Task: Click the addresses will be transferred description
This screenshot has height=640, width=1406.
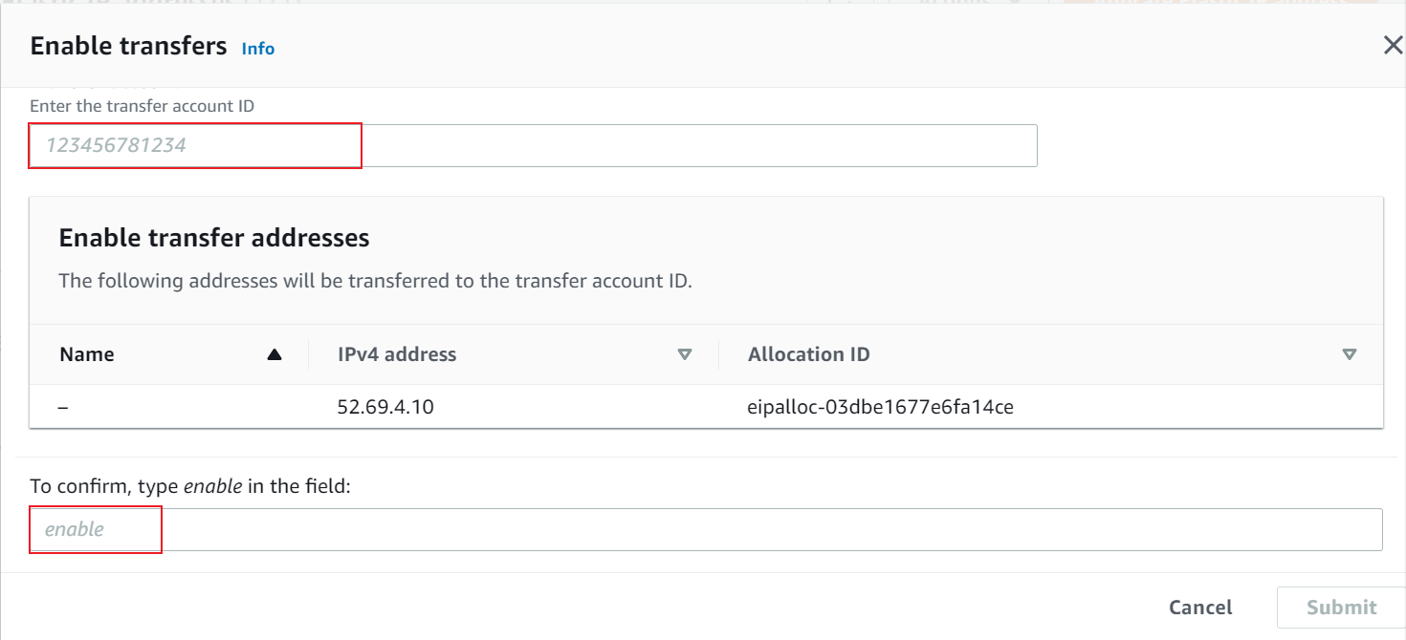Action: coord(375,281)
